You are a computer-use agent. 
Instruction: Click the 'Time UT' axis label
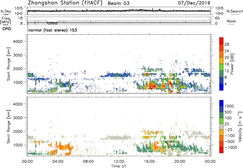(119, 166)
